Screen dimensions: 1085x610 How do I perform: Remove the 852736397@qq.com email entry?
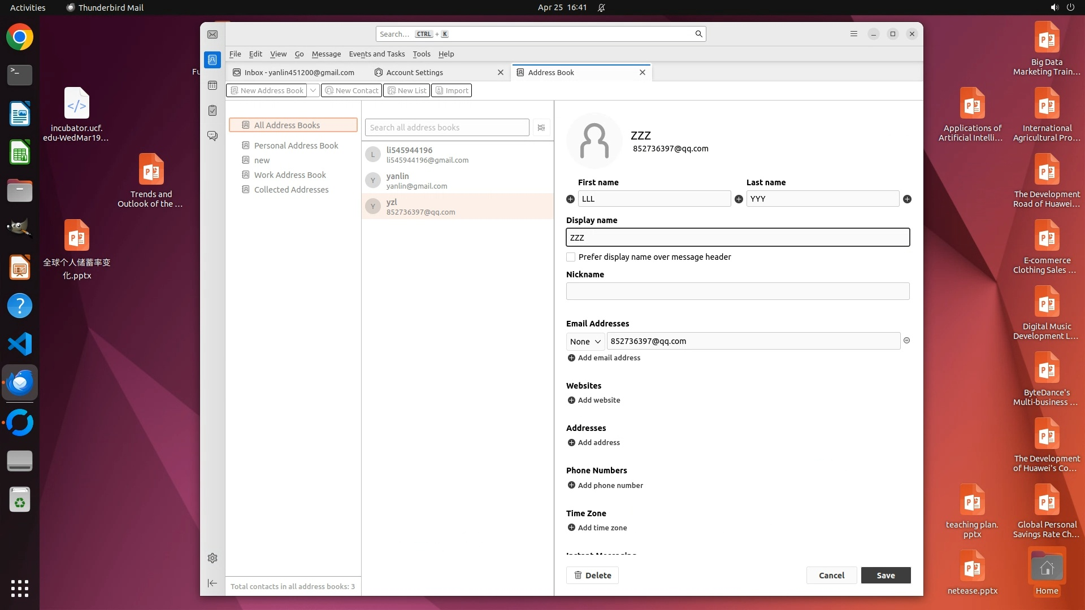pos(906,341)
